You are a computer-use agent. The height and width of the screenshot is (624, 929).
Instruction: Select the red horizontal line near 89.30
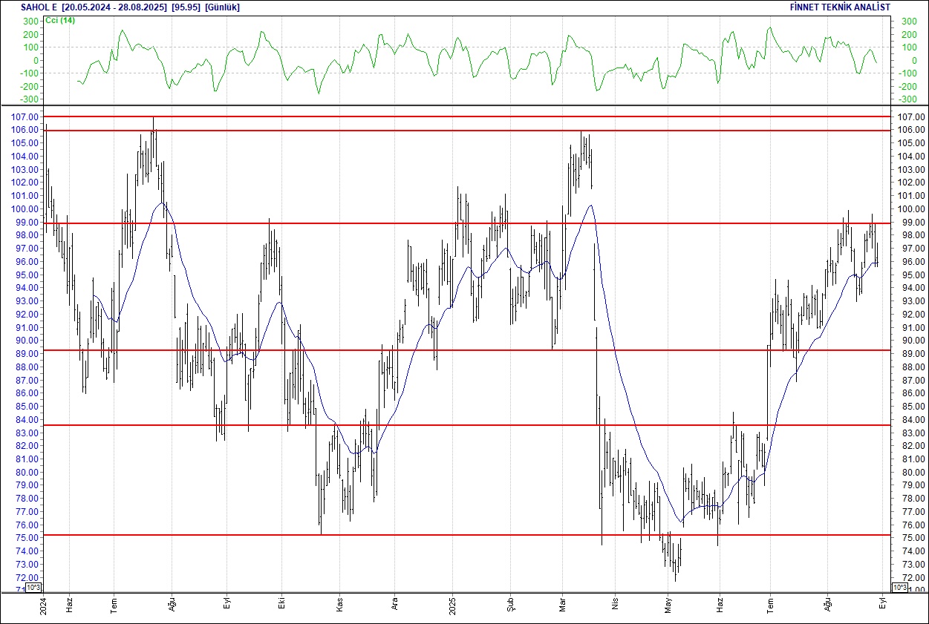click(467, 349)
